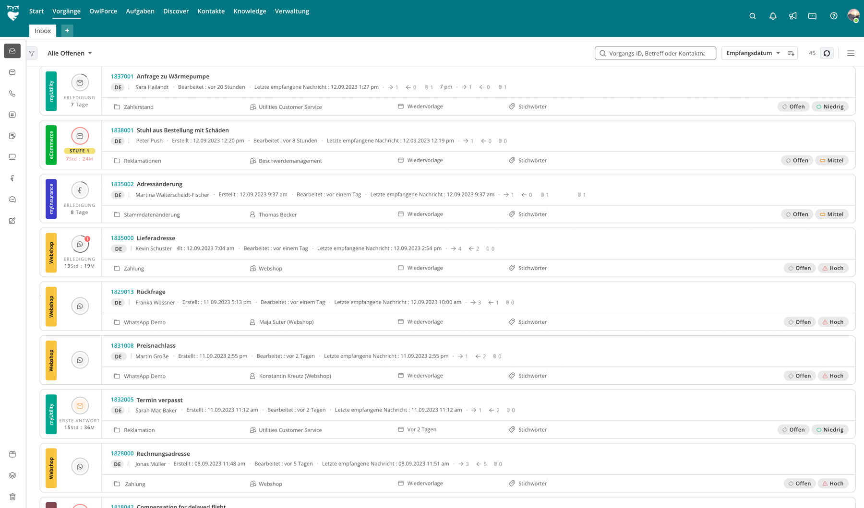Click the refresh list icon
Screen dimensions: 864x508
click(827, 53)
